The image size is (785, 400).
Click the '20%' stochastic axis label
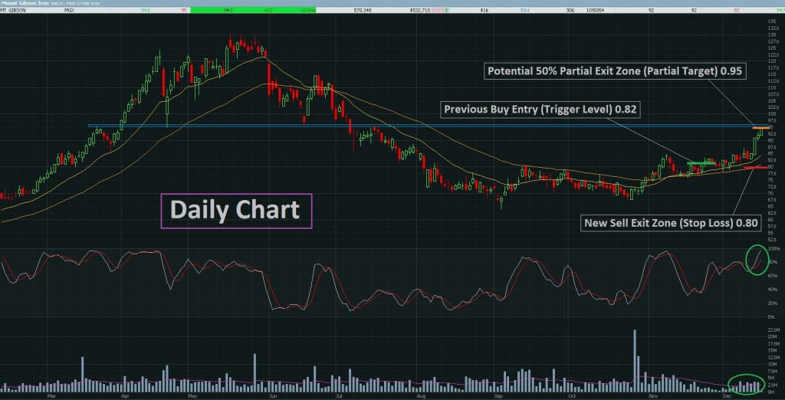click(773, 303)
